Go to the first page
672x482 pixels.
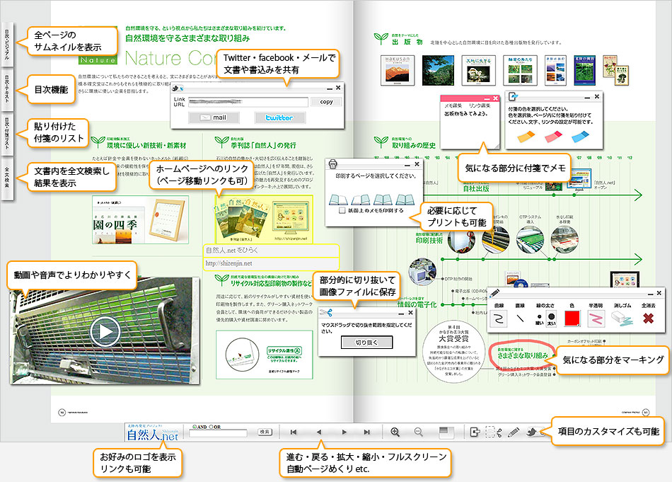point(294,432)
